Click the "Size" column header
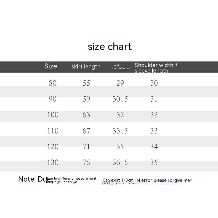The width and height of the screenshot is (218, 218). pyautogui.click(x=50, y=66)
